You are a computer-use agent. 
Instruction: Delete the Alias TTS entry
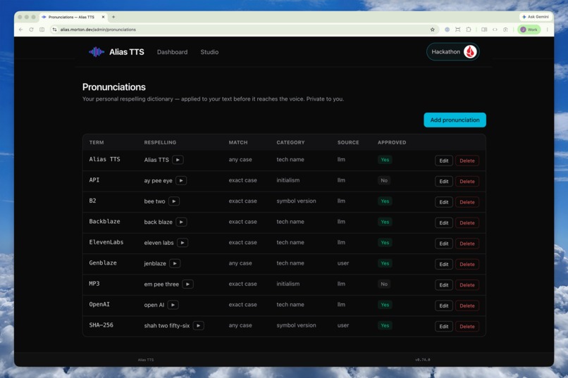pos(467,160)
